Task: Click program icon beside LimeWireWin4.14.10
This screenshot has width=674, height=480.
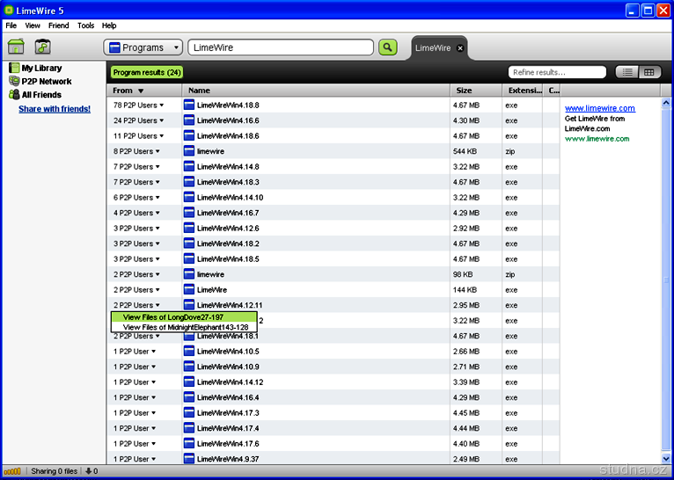Action: pos(189,198)
